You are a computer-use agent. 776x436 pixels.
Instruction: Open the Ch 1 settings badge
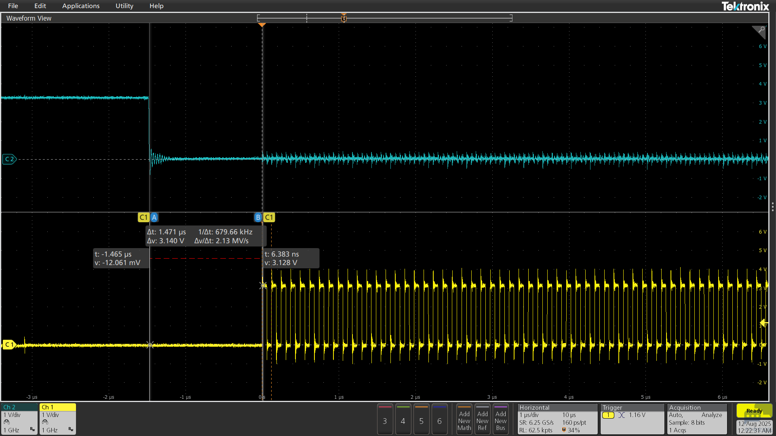58,419
